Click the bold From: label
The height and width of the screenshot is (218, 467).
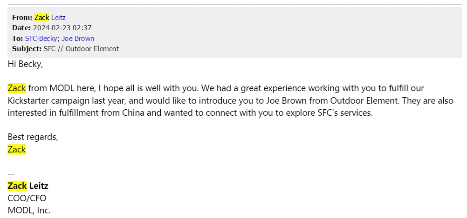point(22,18)
